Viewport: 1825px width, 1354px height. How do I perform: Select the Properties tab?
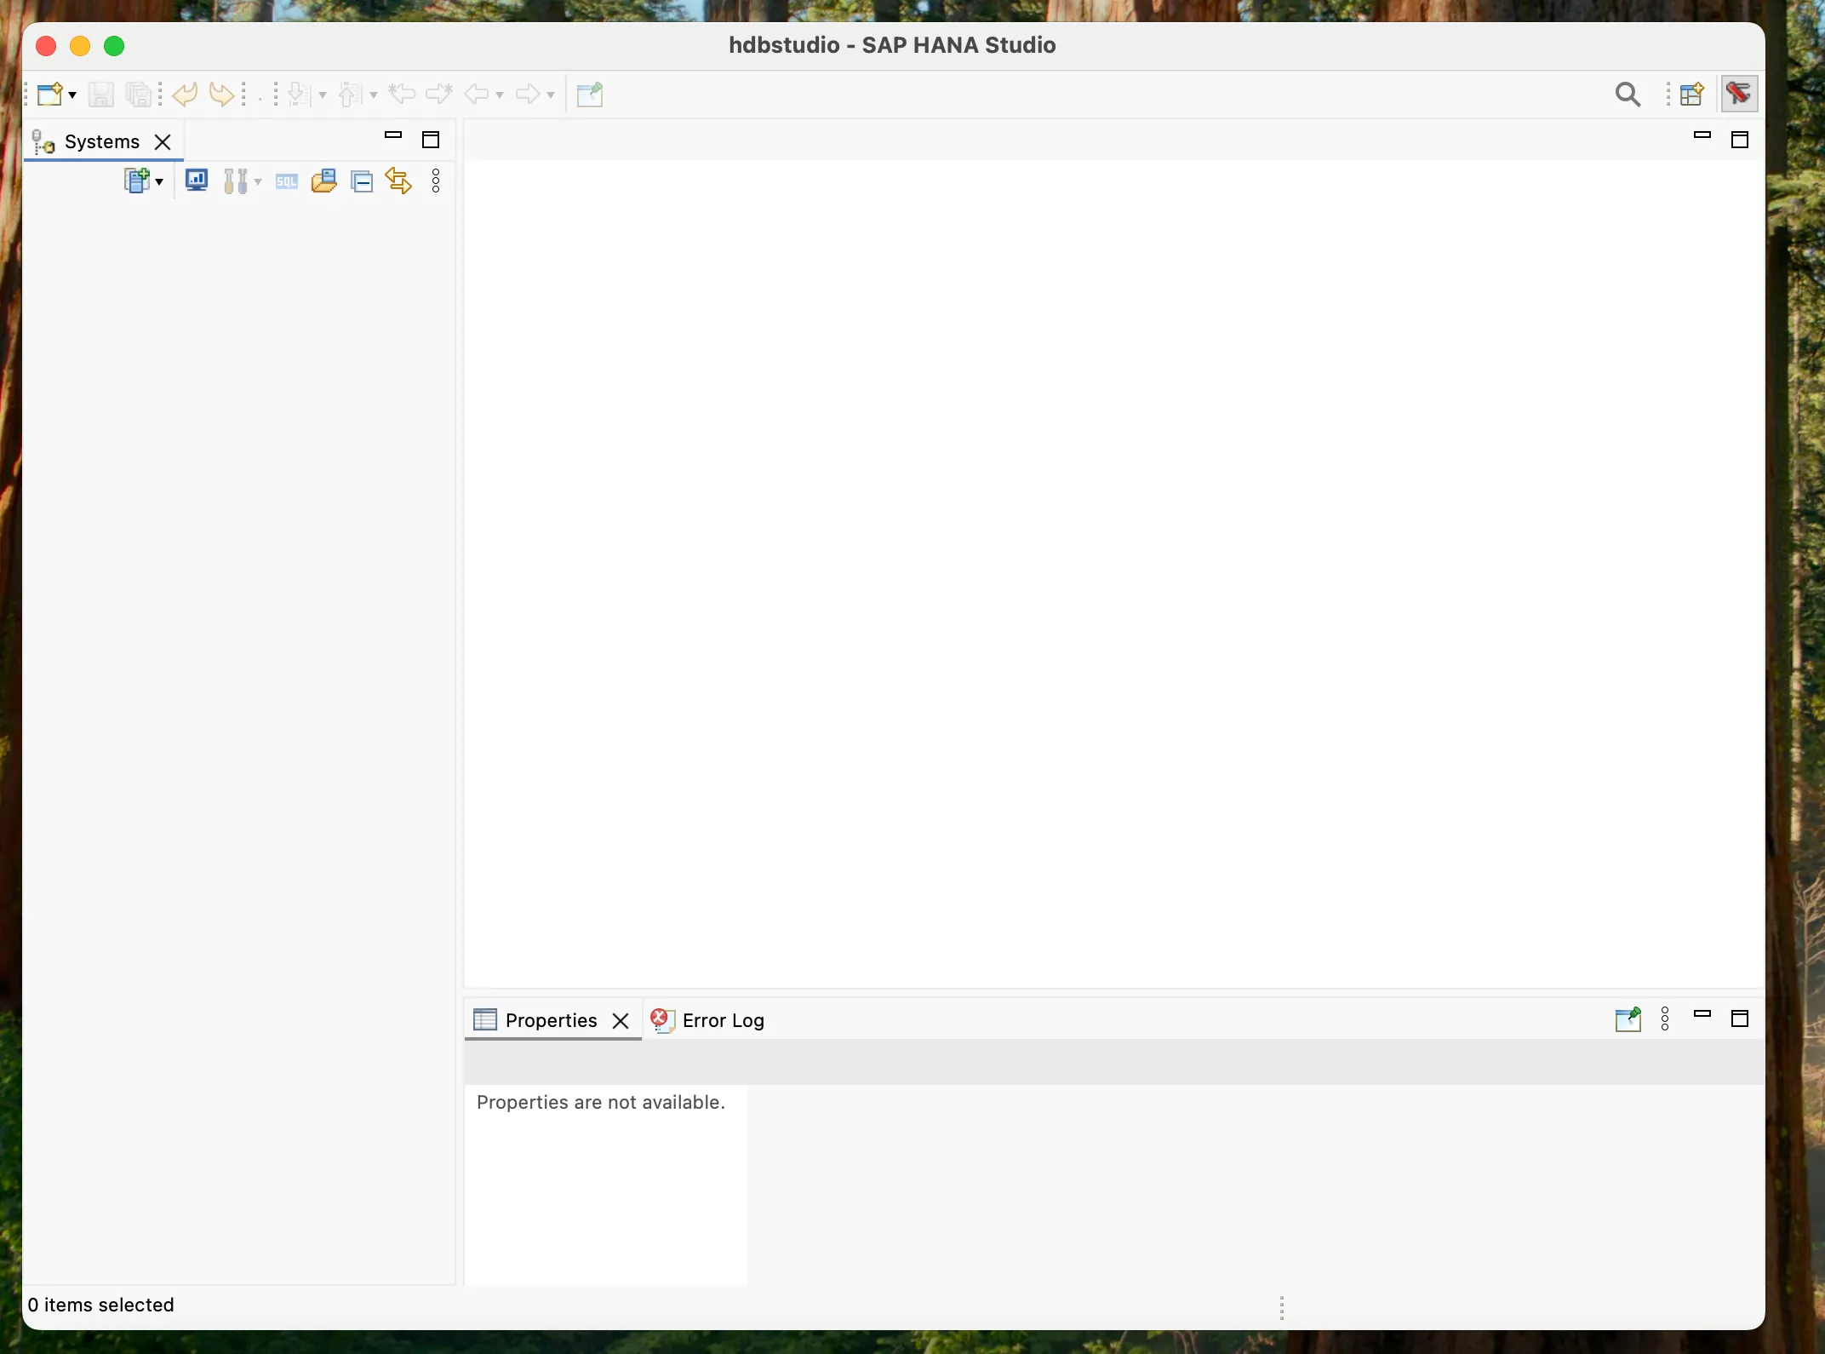pyautogui.click(x=550, y=1020)
